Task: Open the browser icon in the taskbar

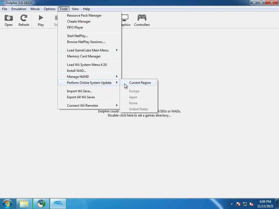Action: point(41,204)
